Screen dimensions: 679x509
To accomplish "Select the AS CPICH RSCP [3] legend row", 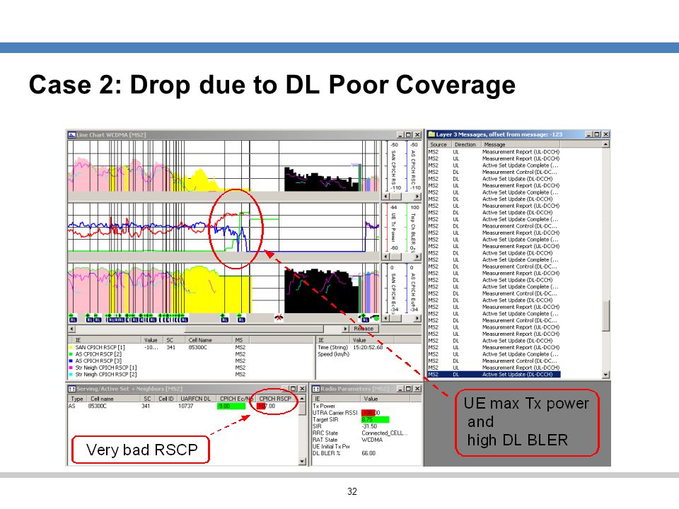I will (191, 361).
